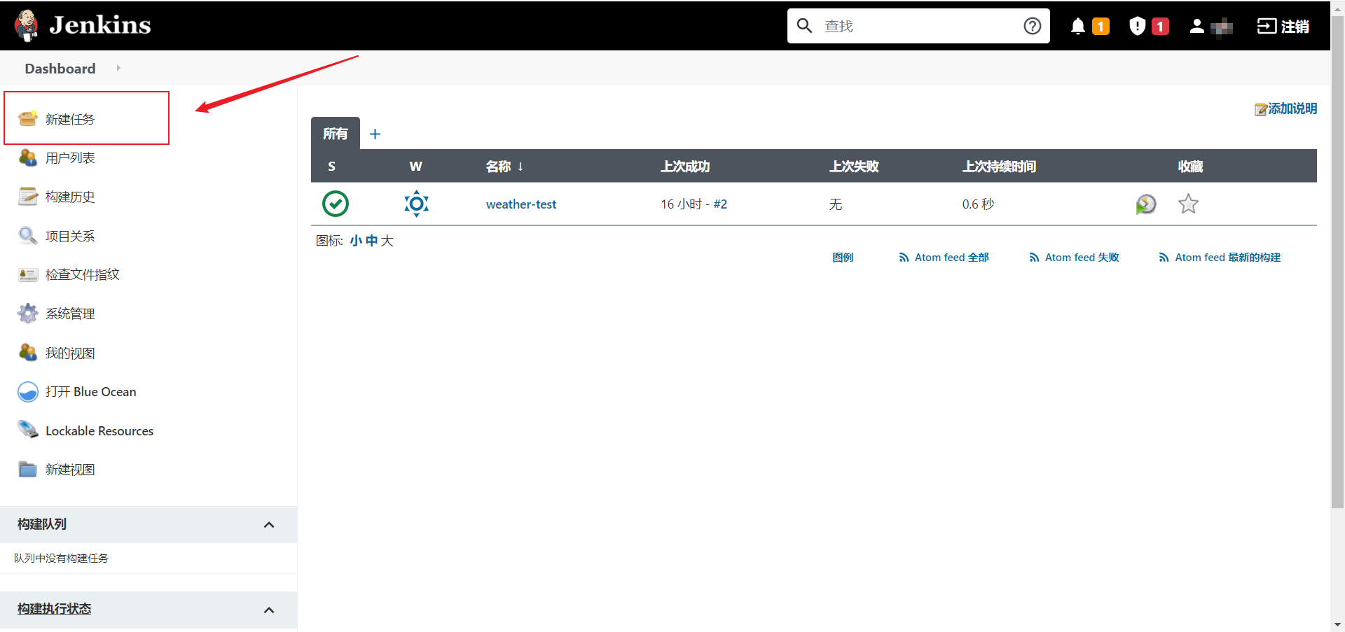Viewport: 1345px width, 632px height.
Task: Toggle the favorite star for weather-test
Action: (x=1188, y=204)
